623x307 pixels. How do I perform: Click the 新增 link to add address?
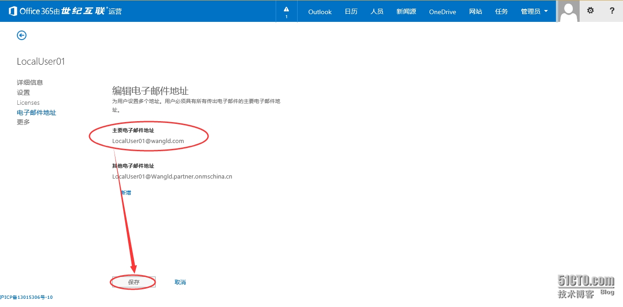126,193
